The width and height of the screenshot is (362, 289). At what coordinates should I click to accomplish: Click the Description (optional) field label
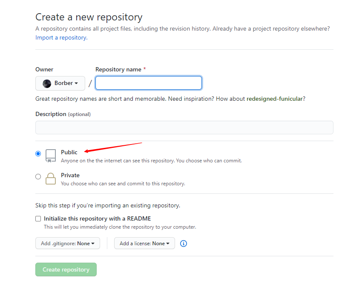63,114
